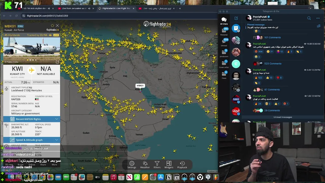This screenshot has height=183, width=325.
Task: Toggle the thumbs-up 13 reaction
Action: coord(270,78)
